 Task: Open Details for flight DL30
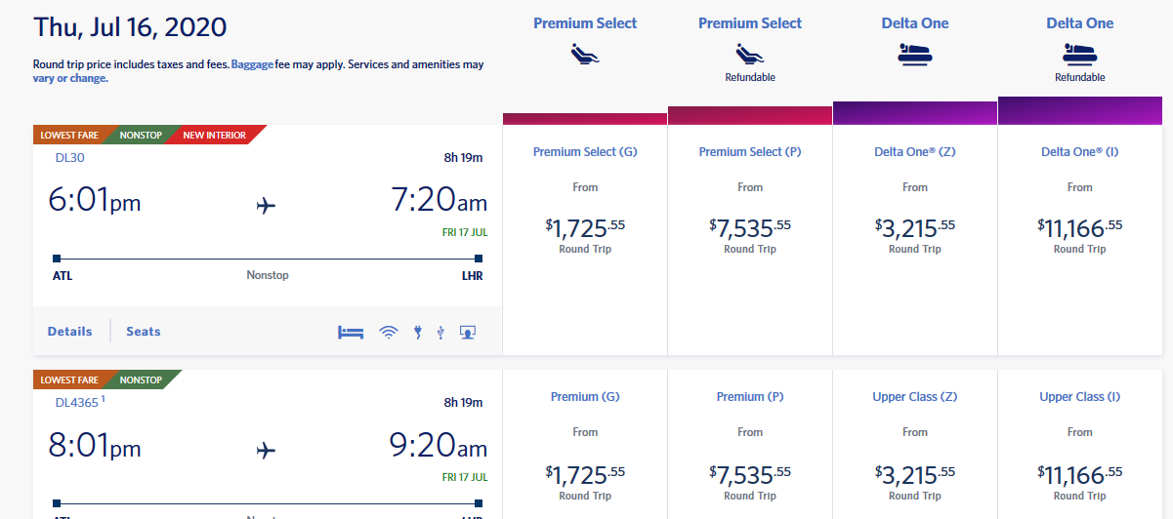[x=70, y=332]
